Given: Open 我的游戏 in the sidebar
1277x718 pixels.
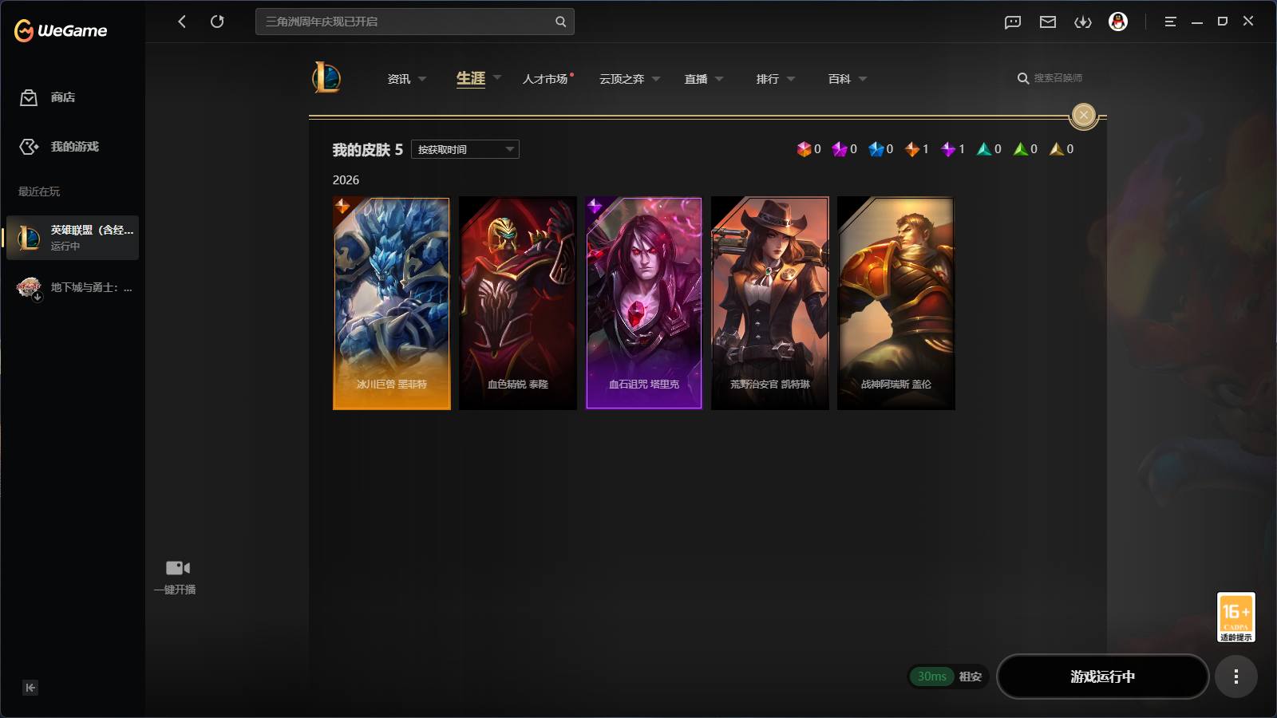Looking at the screenshot, I should [x=59, y=147].
